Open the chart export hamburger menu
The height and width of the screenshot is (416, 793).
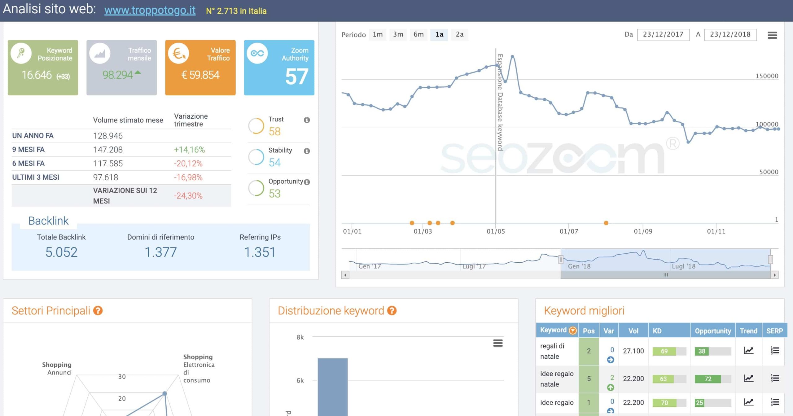773,35
